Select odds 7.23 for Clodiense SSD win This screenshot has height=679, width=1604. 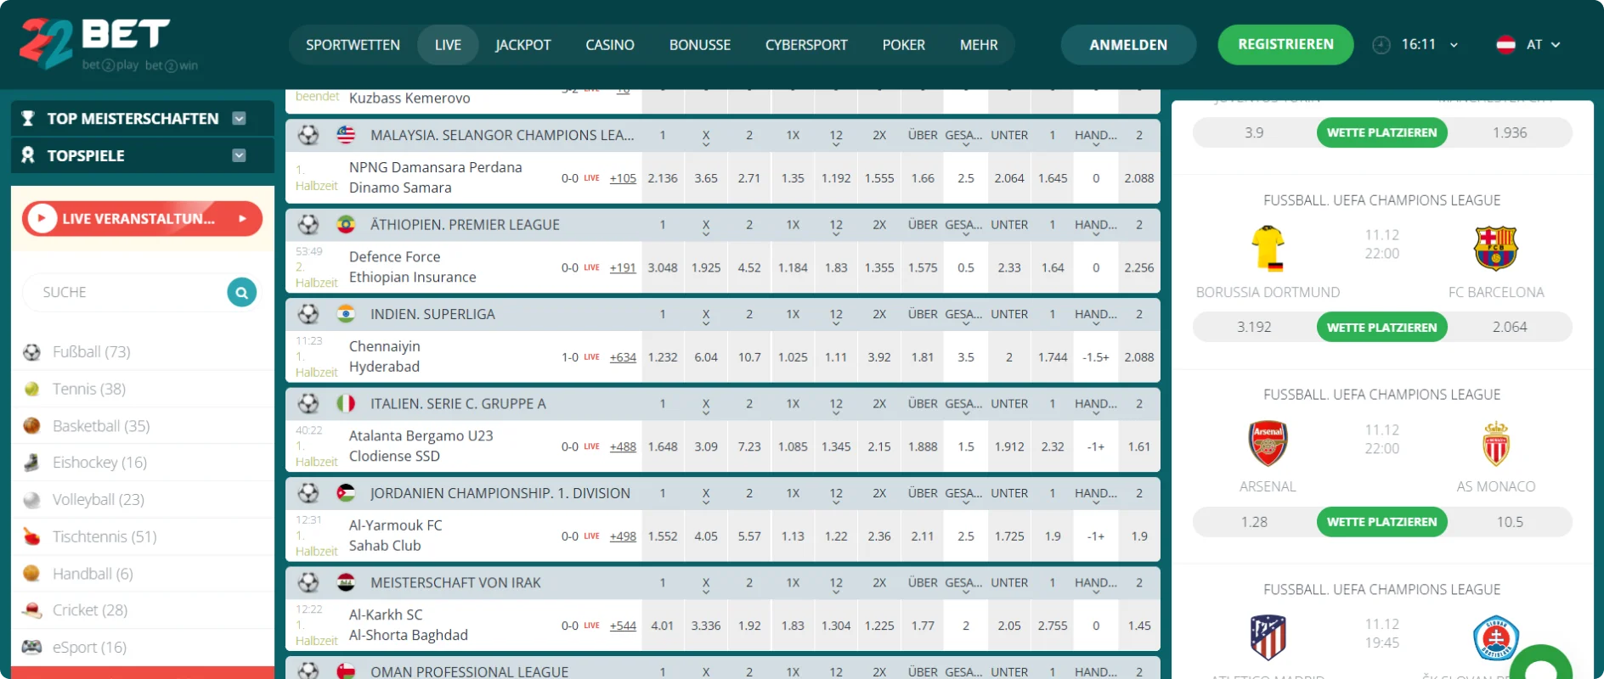click(x=749, y=446)
